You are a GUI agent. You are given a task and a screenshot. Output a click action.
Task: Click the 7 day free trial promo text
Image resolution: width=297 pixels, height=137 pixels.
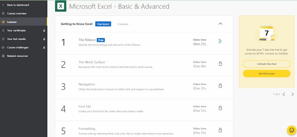[267, 52]
